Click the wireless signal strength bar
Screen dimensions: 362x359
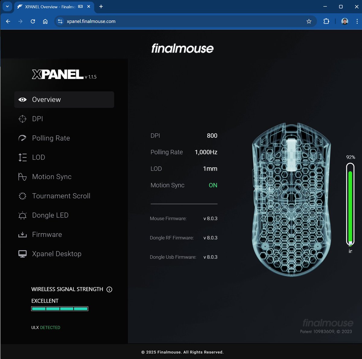(x=60, y=309)
